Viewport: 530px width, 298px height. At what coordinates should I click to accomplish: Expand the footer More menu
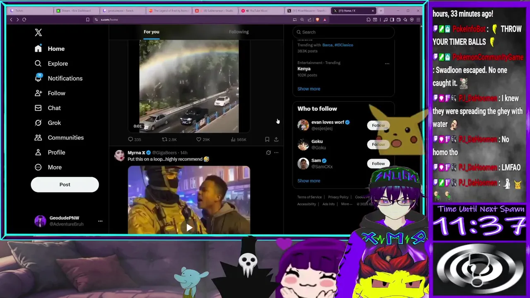pyautogui.click(x=347, y=204)
